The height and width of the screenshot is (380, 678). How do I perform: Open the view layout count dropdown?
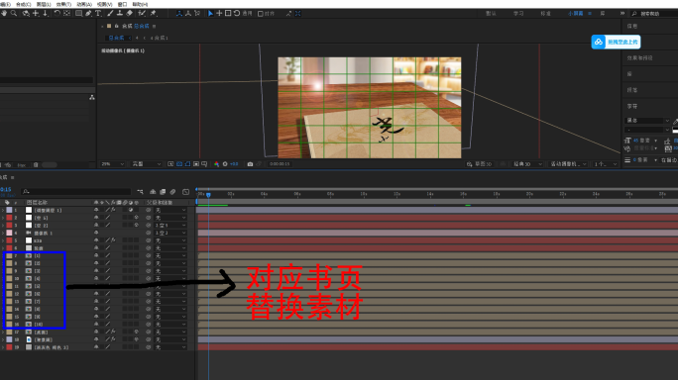[606, 164]
